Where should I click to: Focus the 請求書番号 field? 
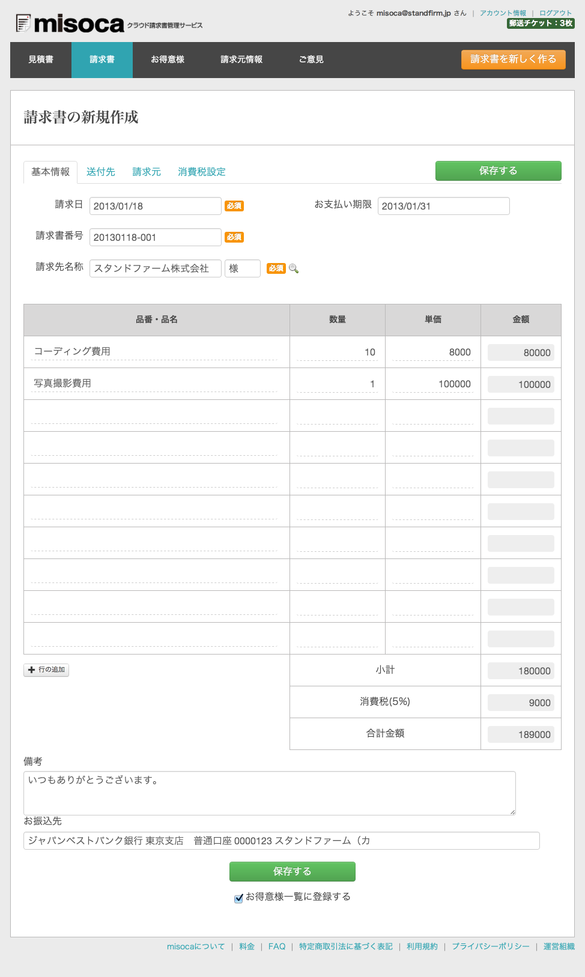coord(156,237)
